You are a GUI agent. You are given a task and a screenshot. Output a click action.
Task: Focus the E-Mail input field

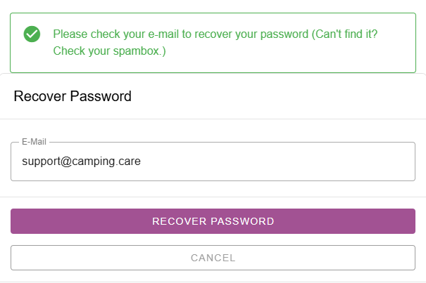point(282,162)
